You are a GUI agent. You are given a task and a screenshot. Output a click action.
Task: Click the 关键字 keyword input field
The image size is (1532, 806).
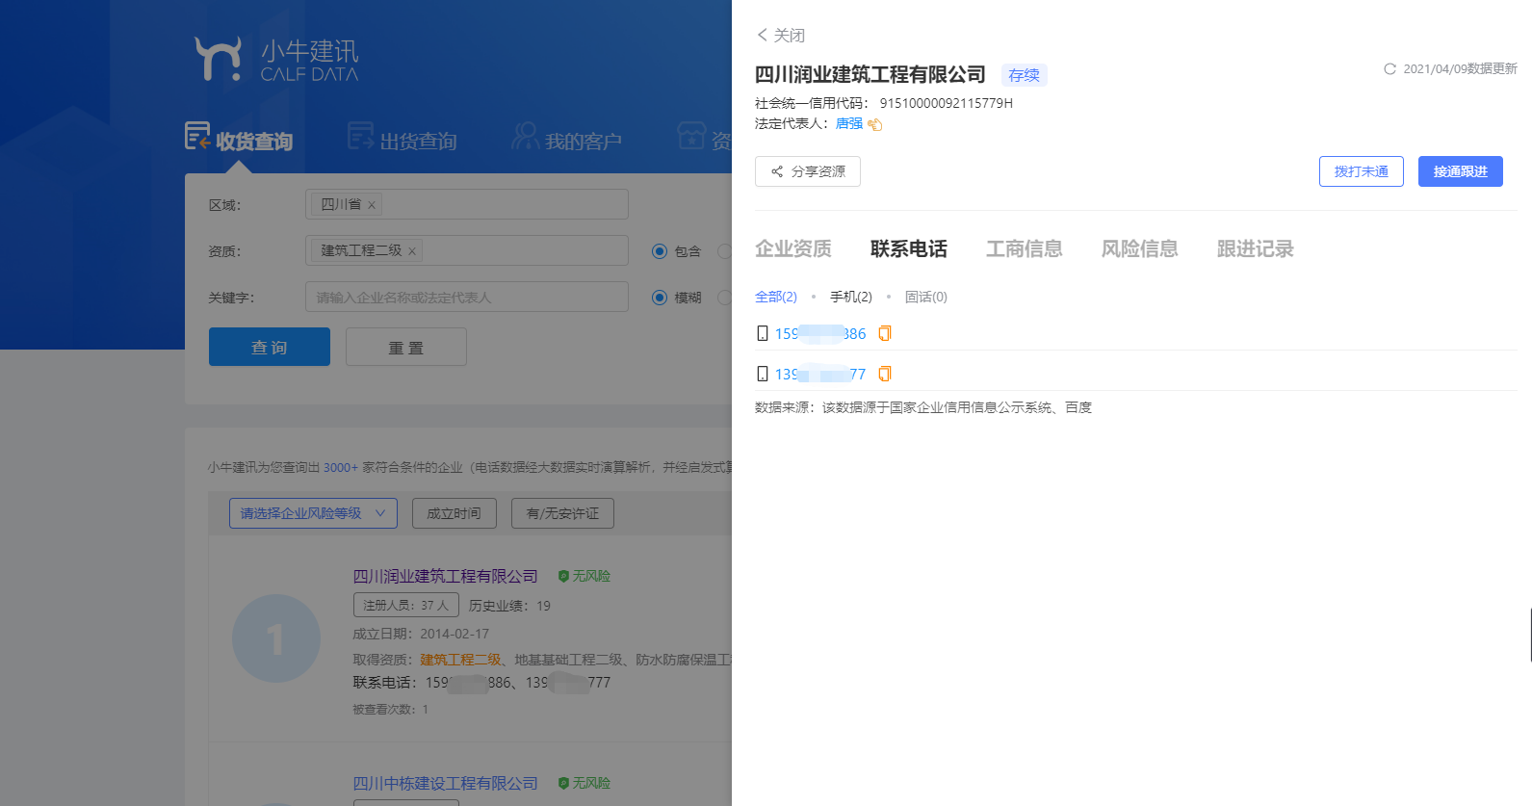(467, 297)
